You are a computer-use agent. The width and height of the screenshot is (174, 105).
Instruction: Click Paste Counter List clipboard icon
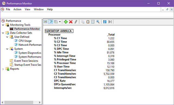click(x=88, y=22)
